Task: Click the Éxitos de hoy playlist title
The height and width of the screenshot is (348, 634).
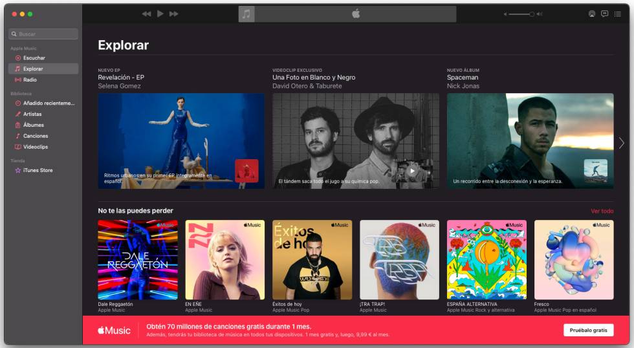Action: 287,304
